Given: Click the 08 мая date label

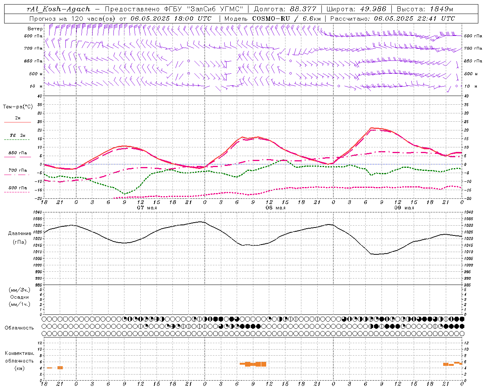Looking at the screenshot, I should pyautogui.click(x=275, y=208).
